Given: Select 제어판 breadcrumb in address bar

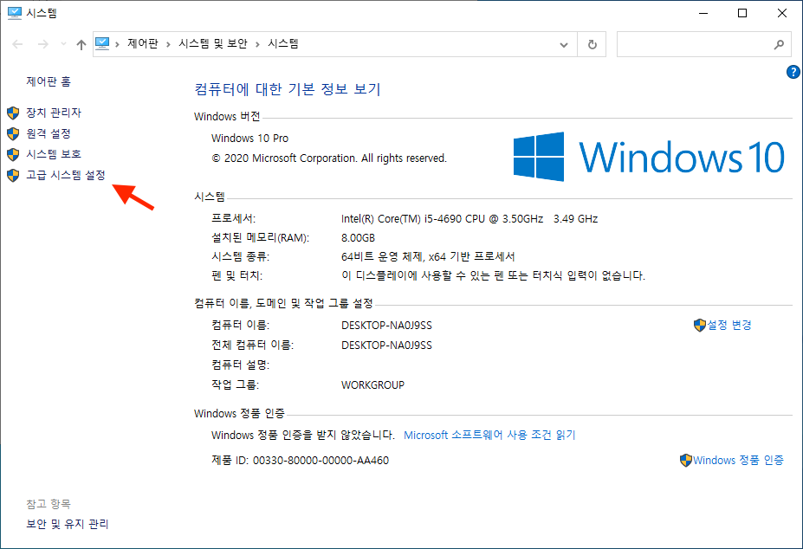Looking at the screenshot, I should pos(143,44).
